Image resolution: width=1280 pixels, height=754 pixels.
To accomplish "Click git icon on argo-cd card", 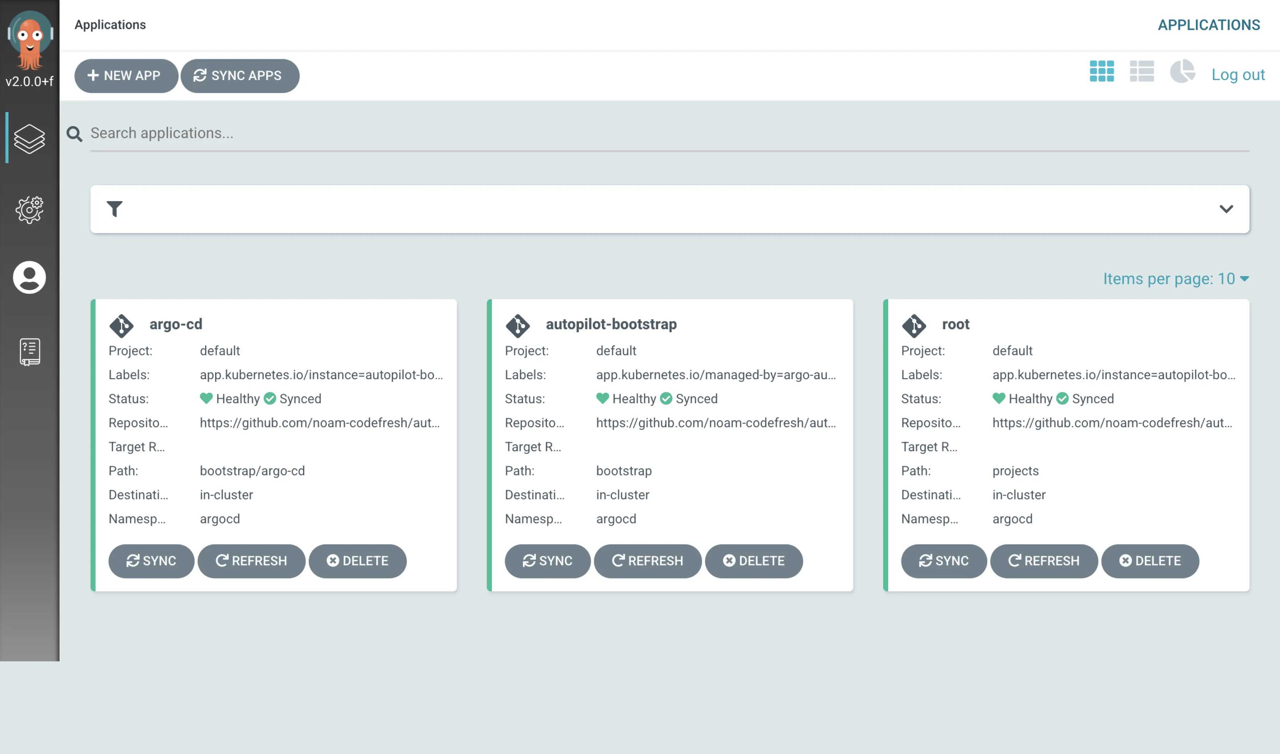I will click(121, 325).
